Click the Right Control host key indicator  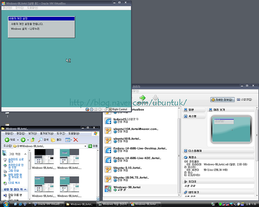pyautogui.click(x=118, y=109)
